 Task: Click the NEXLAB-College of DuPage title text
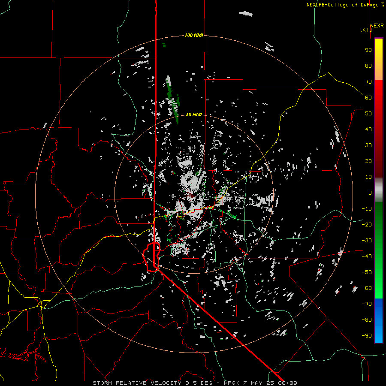(x=342, y=5)
